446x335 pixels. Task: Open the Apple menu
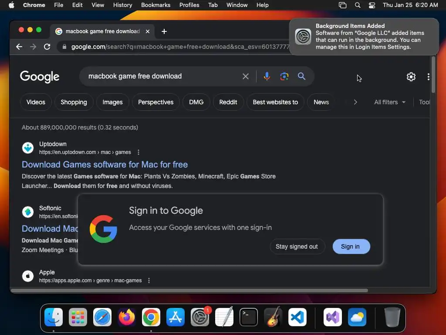click(x=11, y=5)
